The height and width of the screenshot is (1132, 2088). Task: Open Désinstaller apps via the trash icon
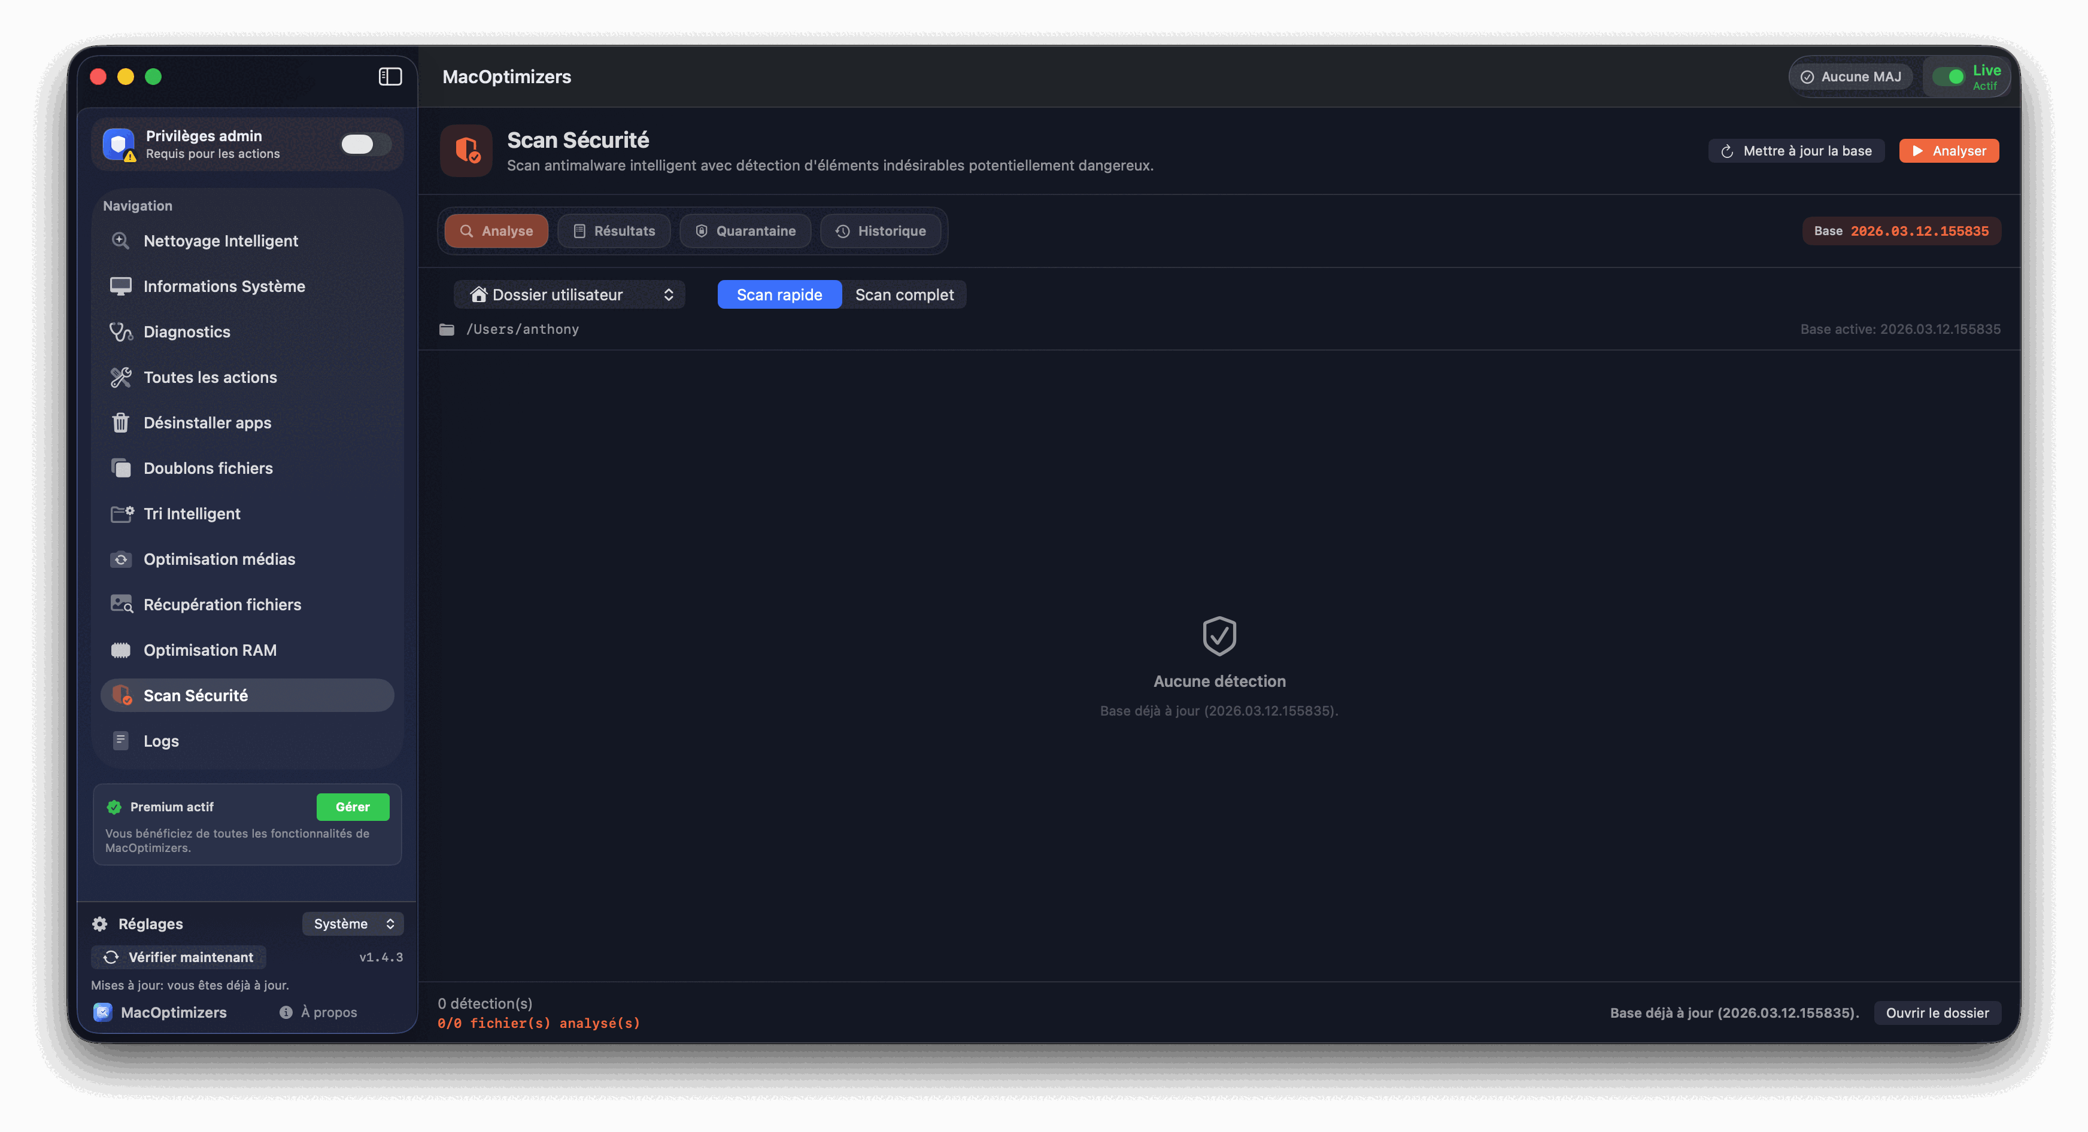pos(121,422)
